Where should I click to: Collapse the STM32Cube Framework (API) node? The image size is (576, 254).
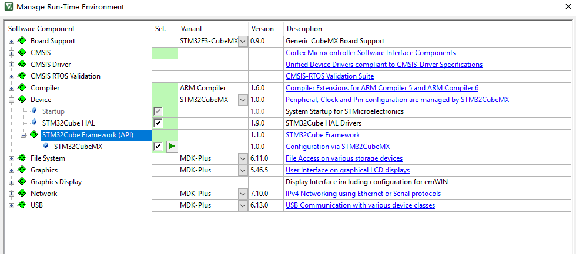pyautogui.click(x=23, y=135)
